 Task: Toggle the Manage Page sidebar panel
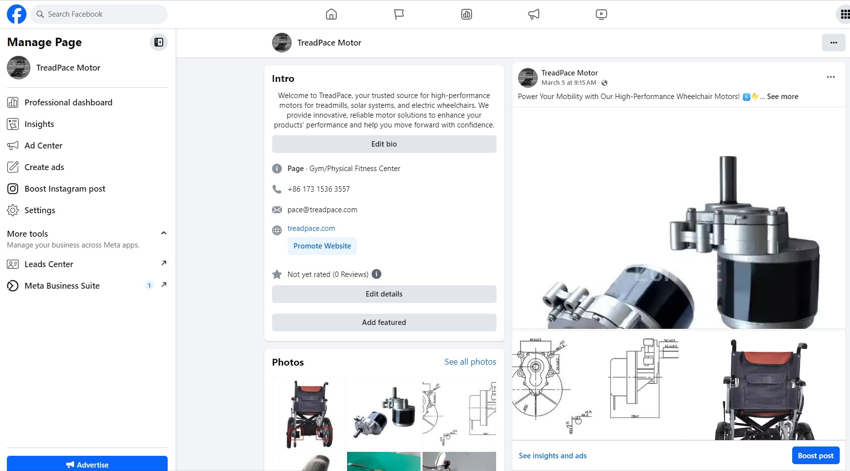(159, 42)
